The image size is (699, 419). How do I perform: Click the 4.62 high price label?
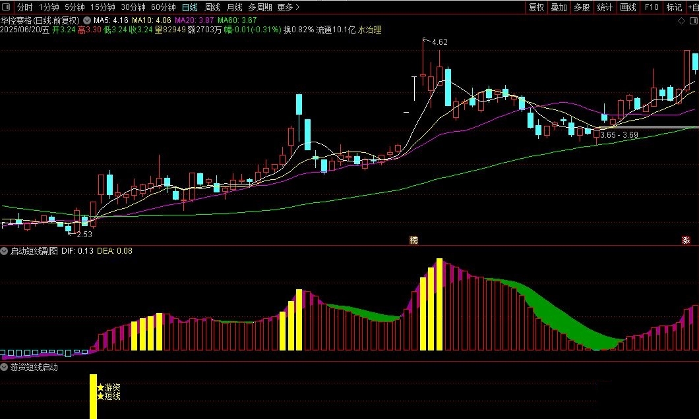[x=440, y=42]
